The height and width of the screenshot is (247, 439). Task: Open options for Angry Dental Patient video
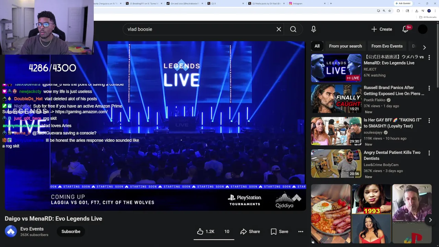click(429, 153)
